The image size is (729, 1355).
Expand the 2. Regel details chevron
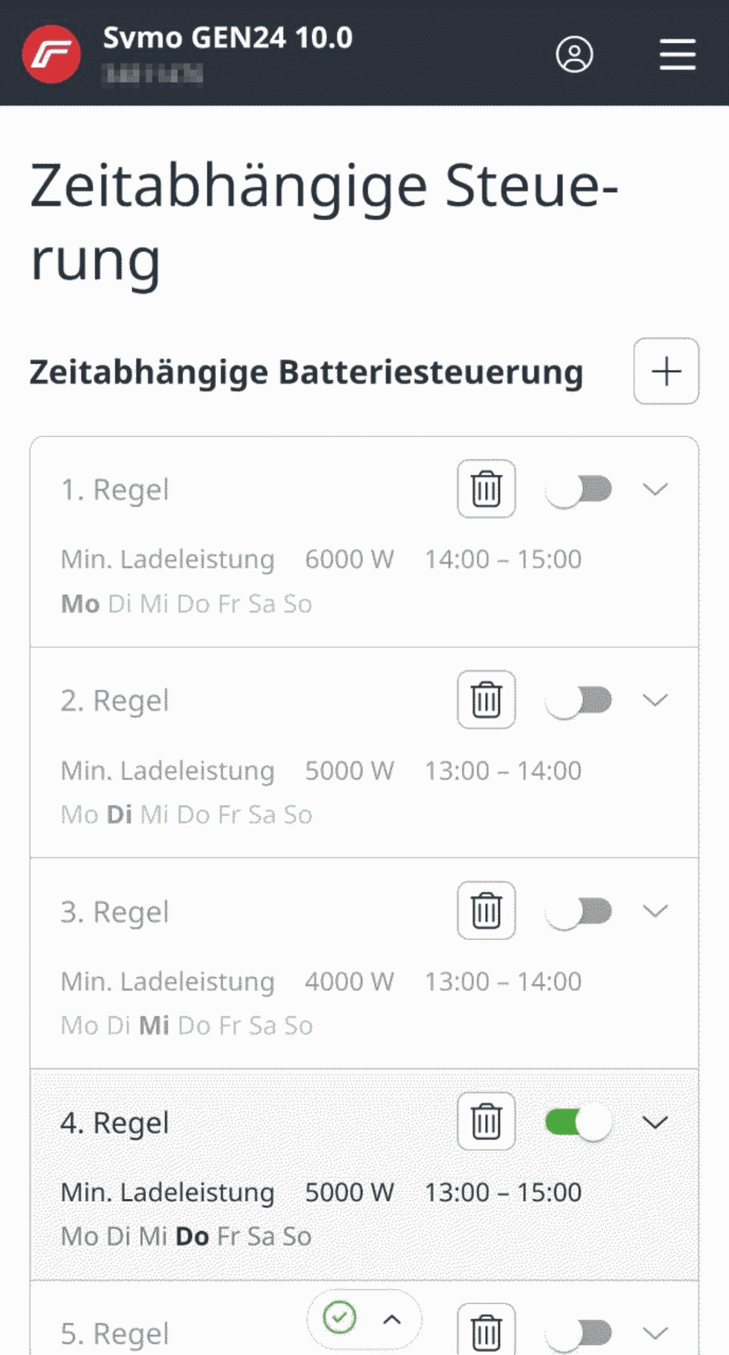pyautogui.click(x=655, y=701)
